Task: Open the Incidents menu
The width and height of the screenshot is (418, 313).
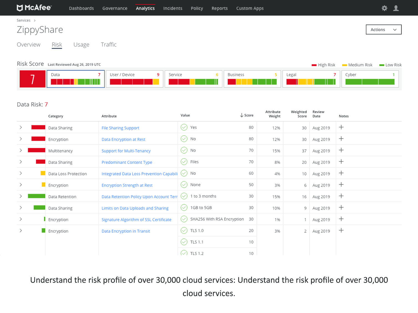Action: pos(173,8)
